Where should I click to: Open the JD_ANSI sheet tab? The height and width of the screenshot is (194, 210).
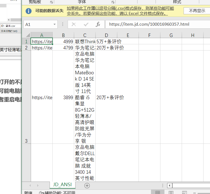[x=63, y=185]
